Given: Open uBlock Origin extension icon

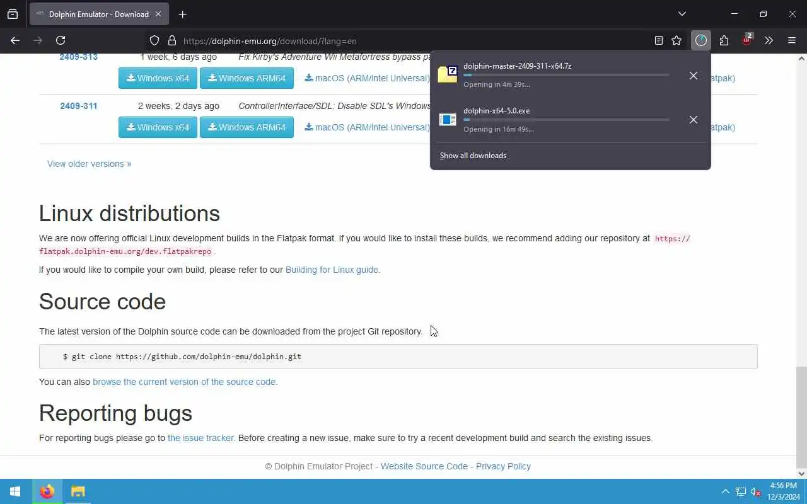Looking at the screenshot, I should 747,40.
